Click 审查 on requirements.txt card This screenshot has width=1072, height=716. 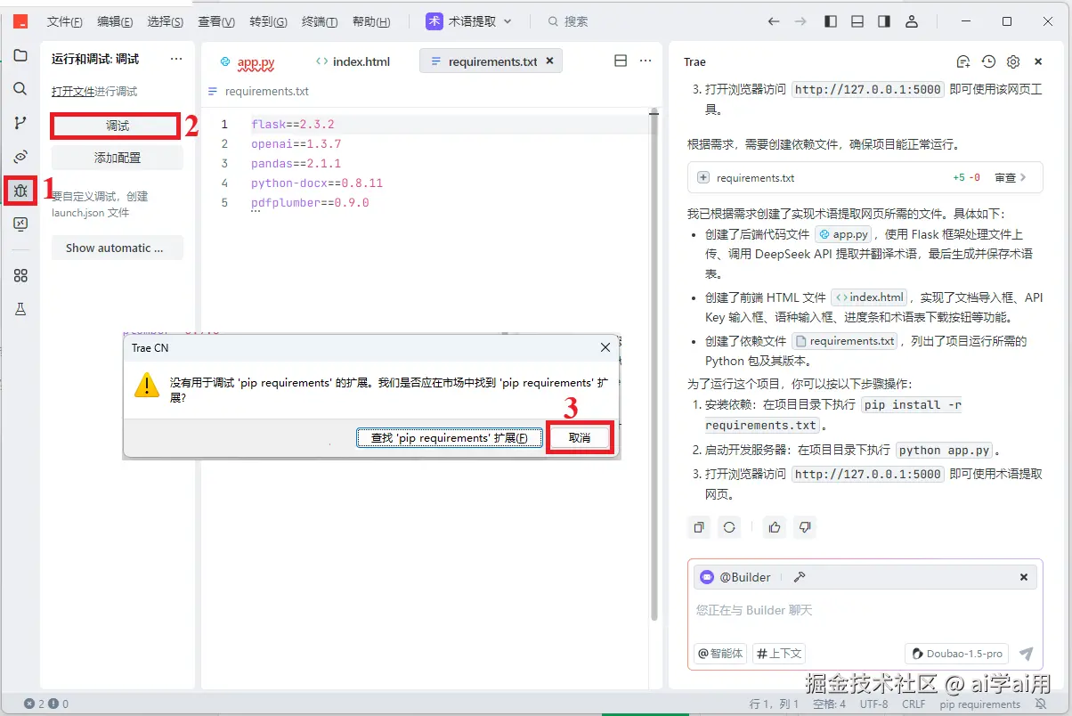coord(1010,177)
